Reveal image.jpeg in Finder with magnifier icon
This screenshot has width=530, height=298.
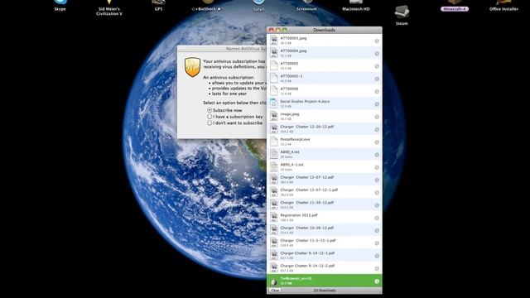pyautogui.click(x=377, y=117)
